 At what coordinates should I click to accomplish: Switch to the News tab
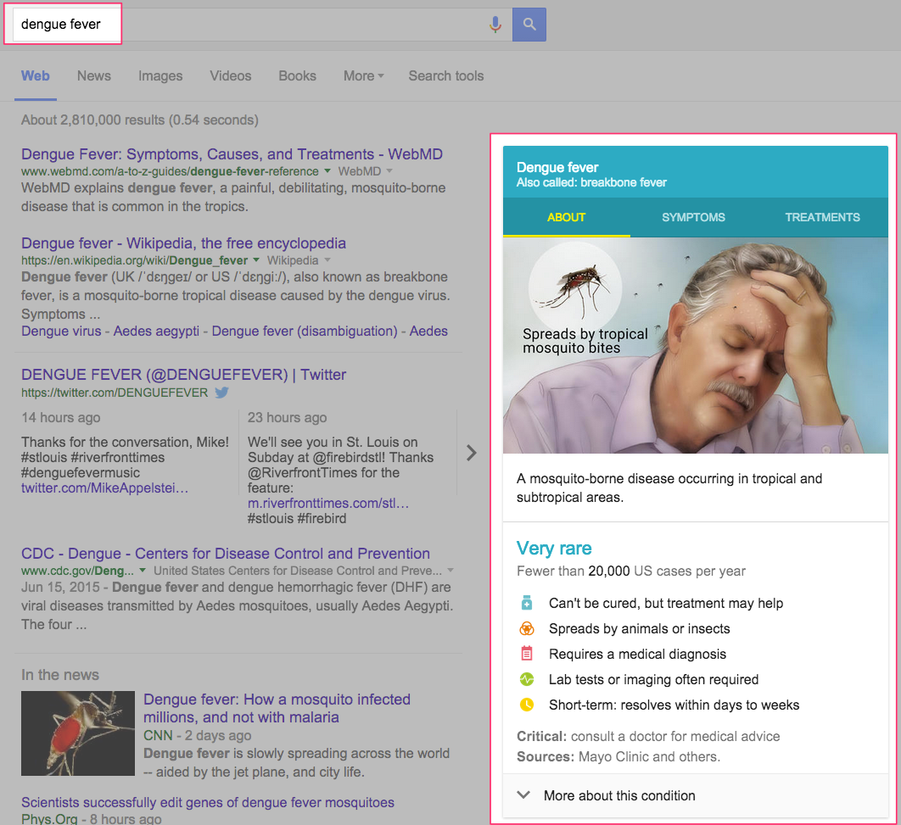[x=94, y=75]
